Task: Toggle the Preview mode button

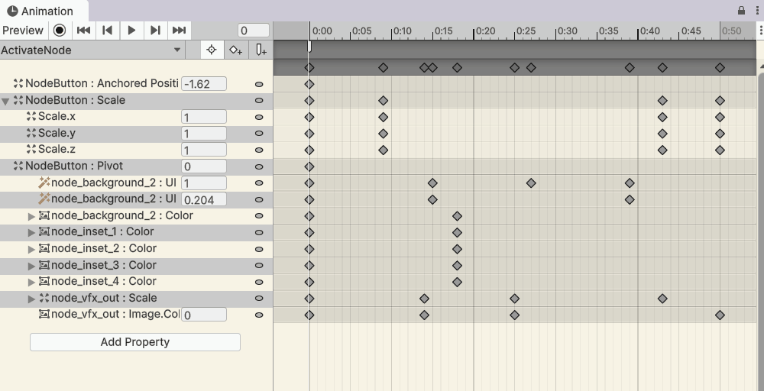Action: pyautogui.click(x=23, y=31)
